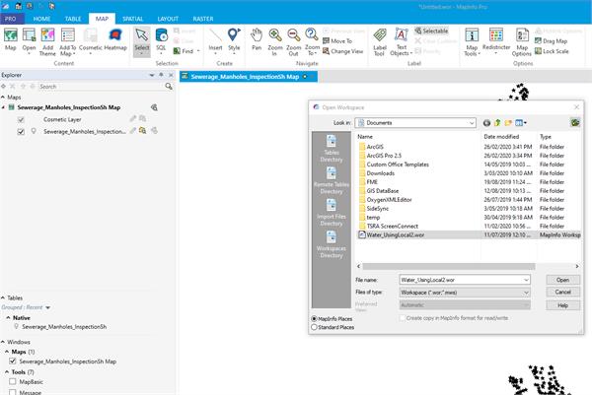Click the Pan hand tool
The width and height of the screenshot is (592, 395).
[257, 40]
